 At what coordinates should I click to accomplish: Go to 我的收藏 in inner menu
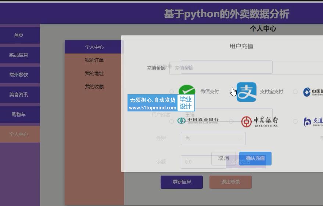[94, 87]
